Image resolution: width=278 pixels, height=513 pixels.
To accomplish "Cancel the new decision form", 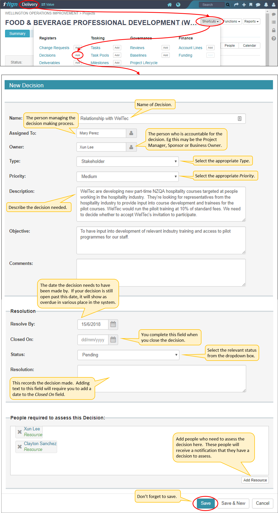I will pos(262,503).
